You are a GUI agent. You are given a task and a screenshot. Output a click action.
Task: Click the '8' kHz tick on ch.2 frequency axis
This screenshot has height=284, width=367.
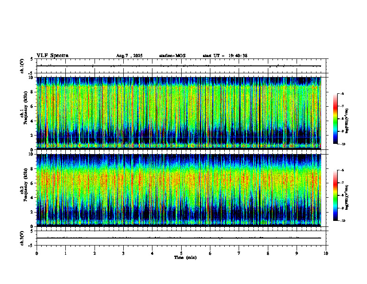pyautogui.click(x=32, y=169)
